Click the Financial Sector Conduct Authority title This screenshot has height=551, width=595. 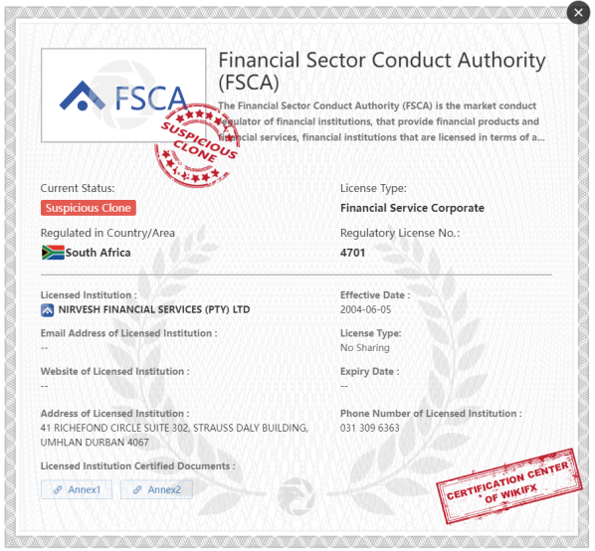(382, 71)
